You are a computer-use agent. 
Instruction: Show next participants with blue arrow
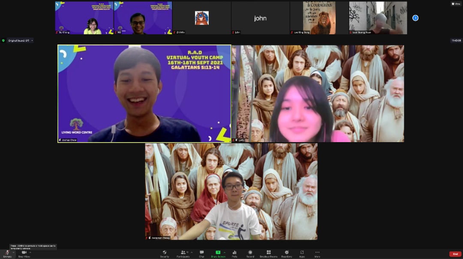[415, 18]
